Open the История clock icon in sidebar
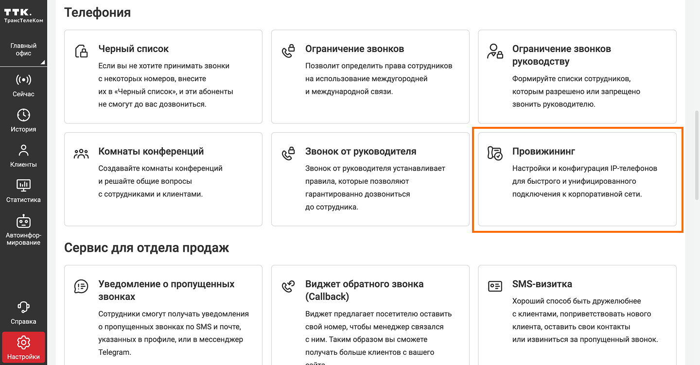 click(x=23, y=115)
